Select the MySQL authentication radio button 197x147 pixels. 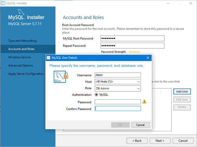coord(96,95)
